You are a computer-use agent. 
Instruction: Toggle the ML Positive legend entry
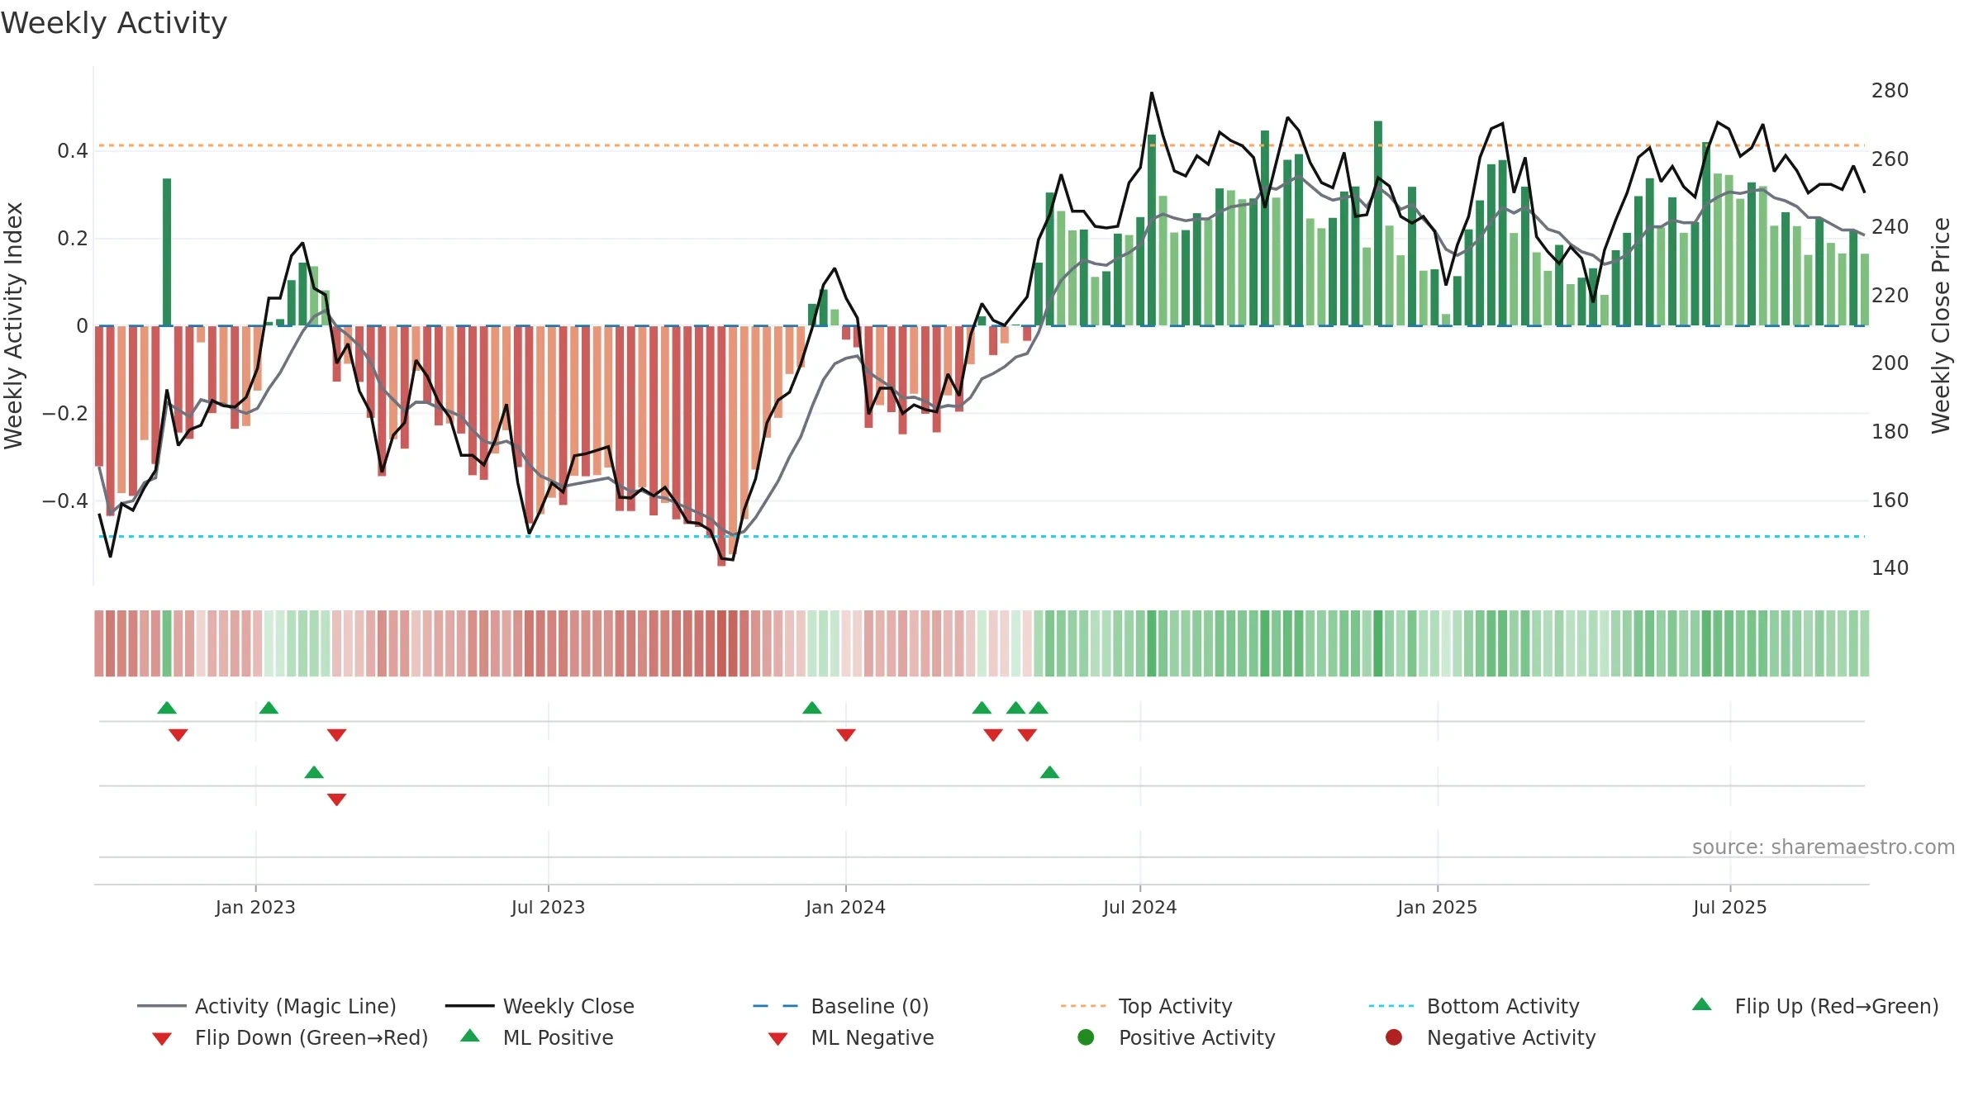pos(537,1037)
